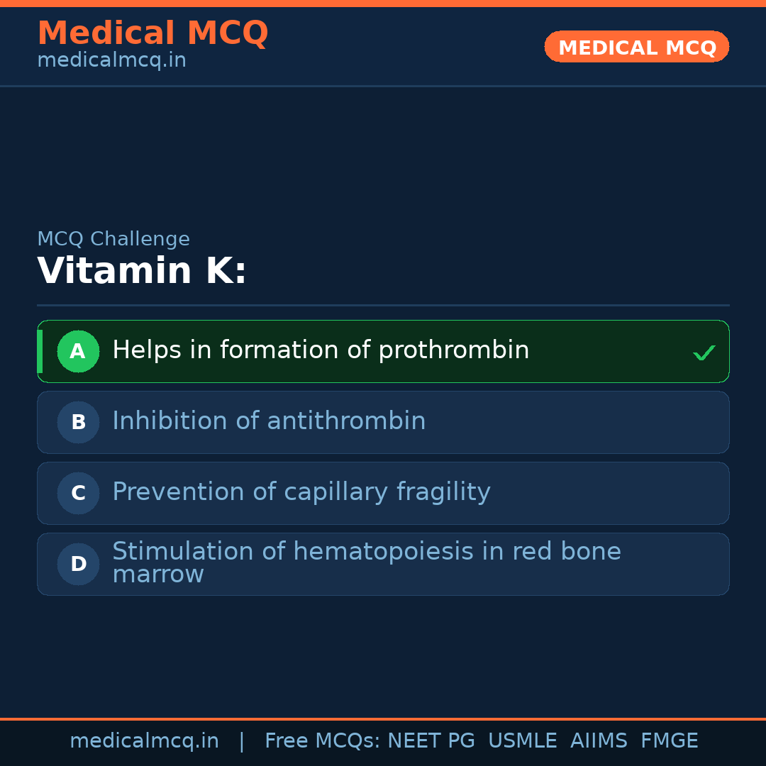
Task: Click the C letter circle badge
Action: click(x=78, y=493)
